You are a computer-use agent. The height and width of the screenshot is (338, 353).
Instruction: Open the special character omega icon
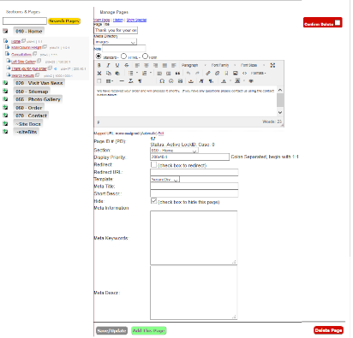162,81
